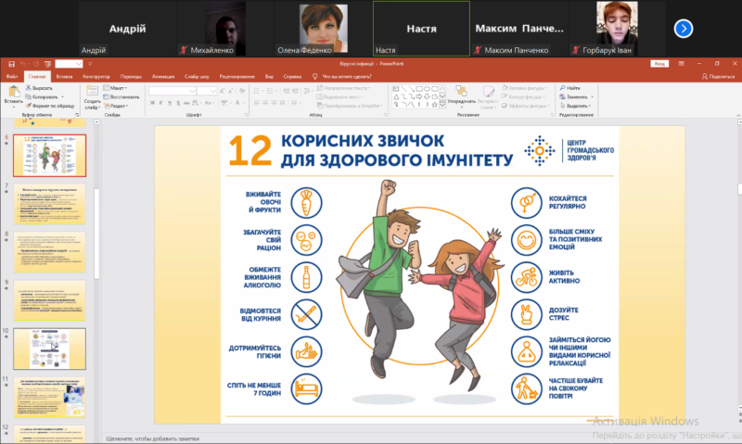Screen dimensions: 742x444
Task: Select the right arrow shape in shapes gallery
Action: pos(419,96)
